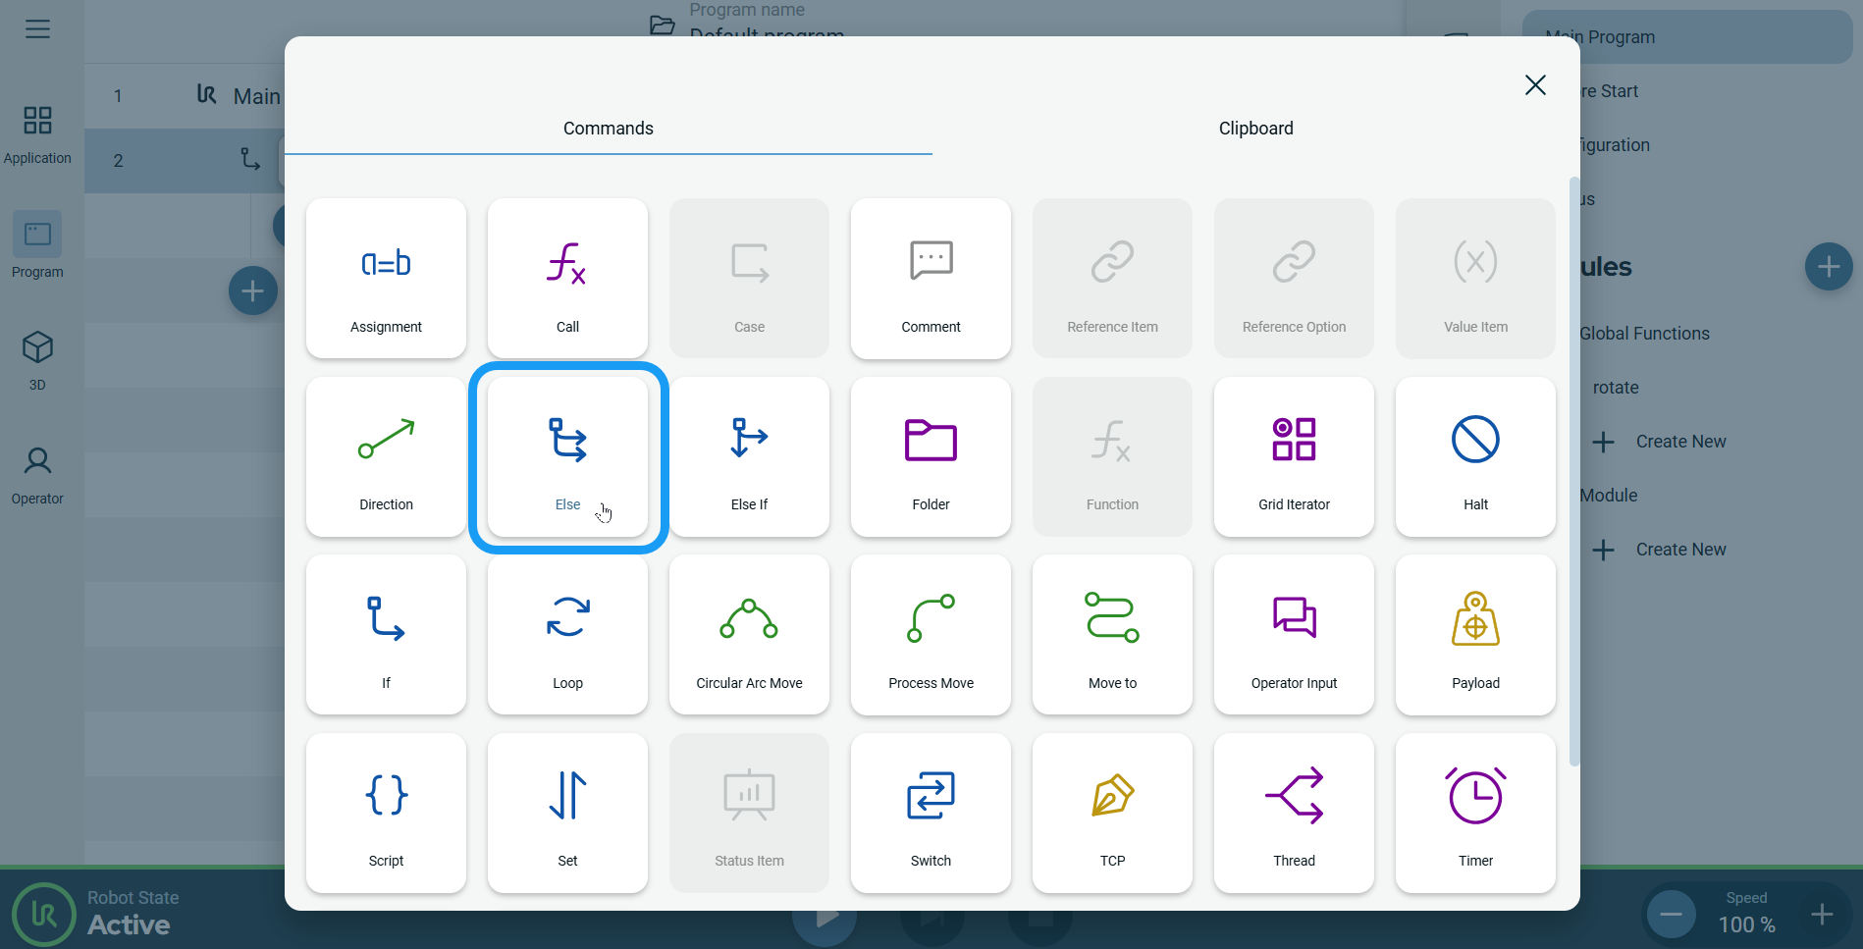Select the Assignment command tile
1863x949 pixels.
pos(386,279)
